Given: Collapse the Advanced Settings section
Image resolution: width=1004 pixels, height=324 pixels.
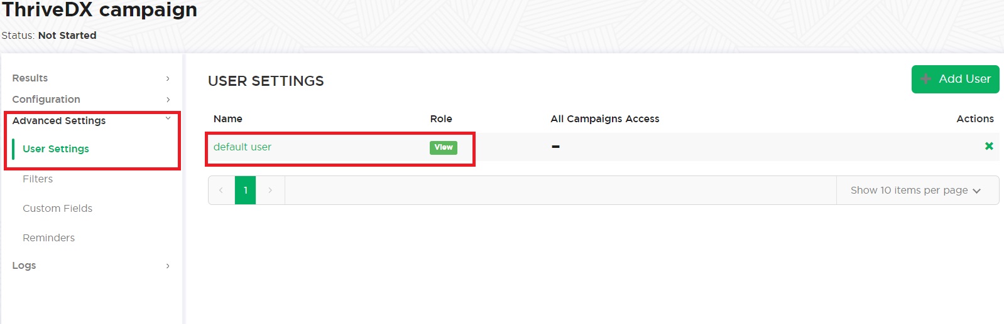Looking at the screenshot, I should pyautogui.click(x=91, y=120).
